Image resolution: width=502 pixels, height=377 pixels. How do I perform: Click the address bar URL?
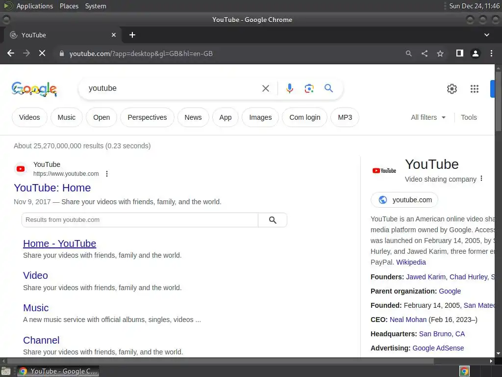click(x=141, y=54)
